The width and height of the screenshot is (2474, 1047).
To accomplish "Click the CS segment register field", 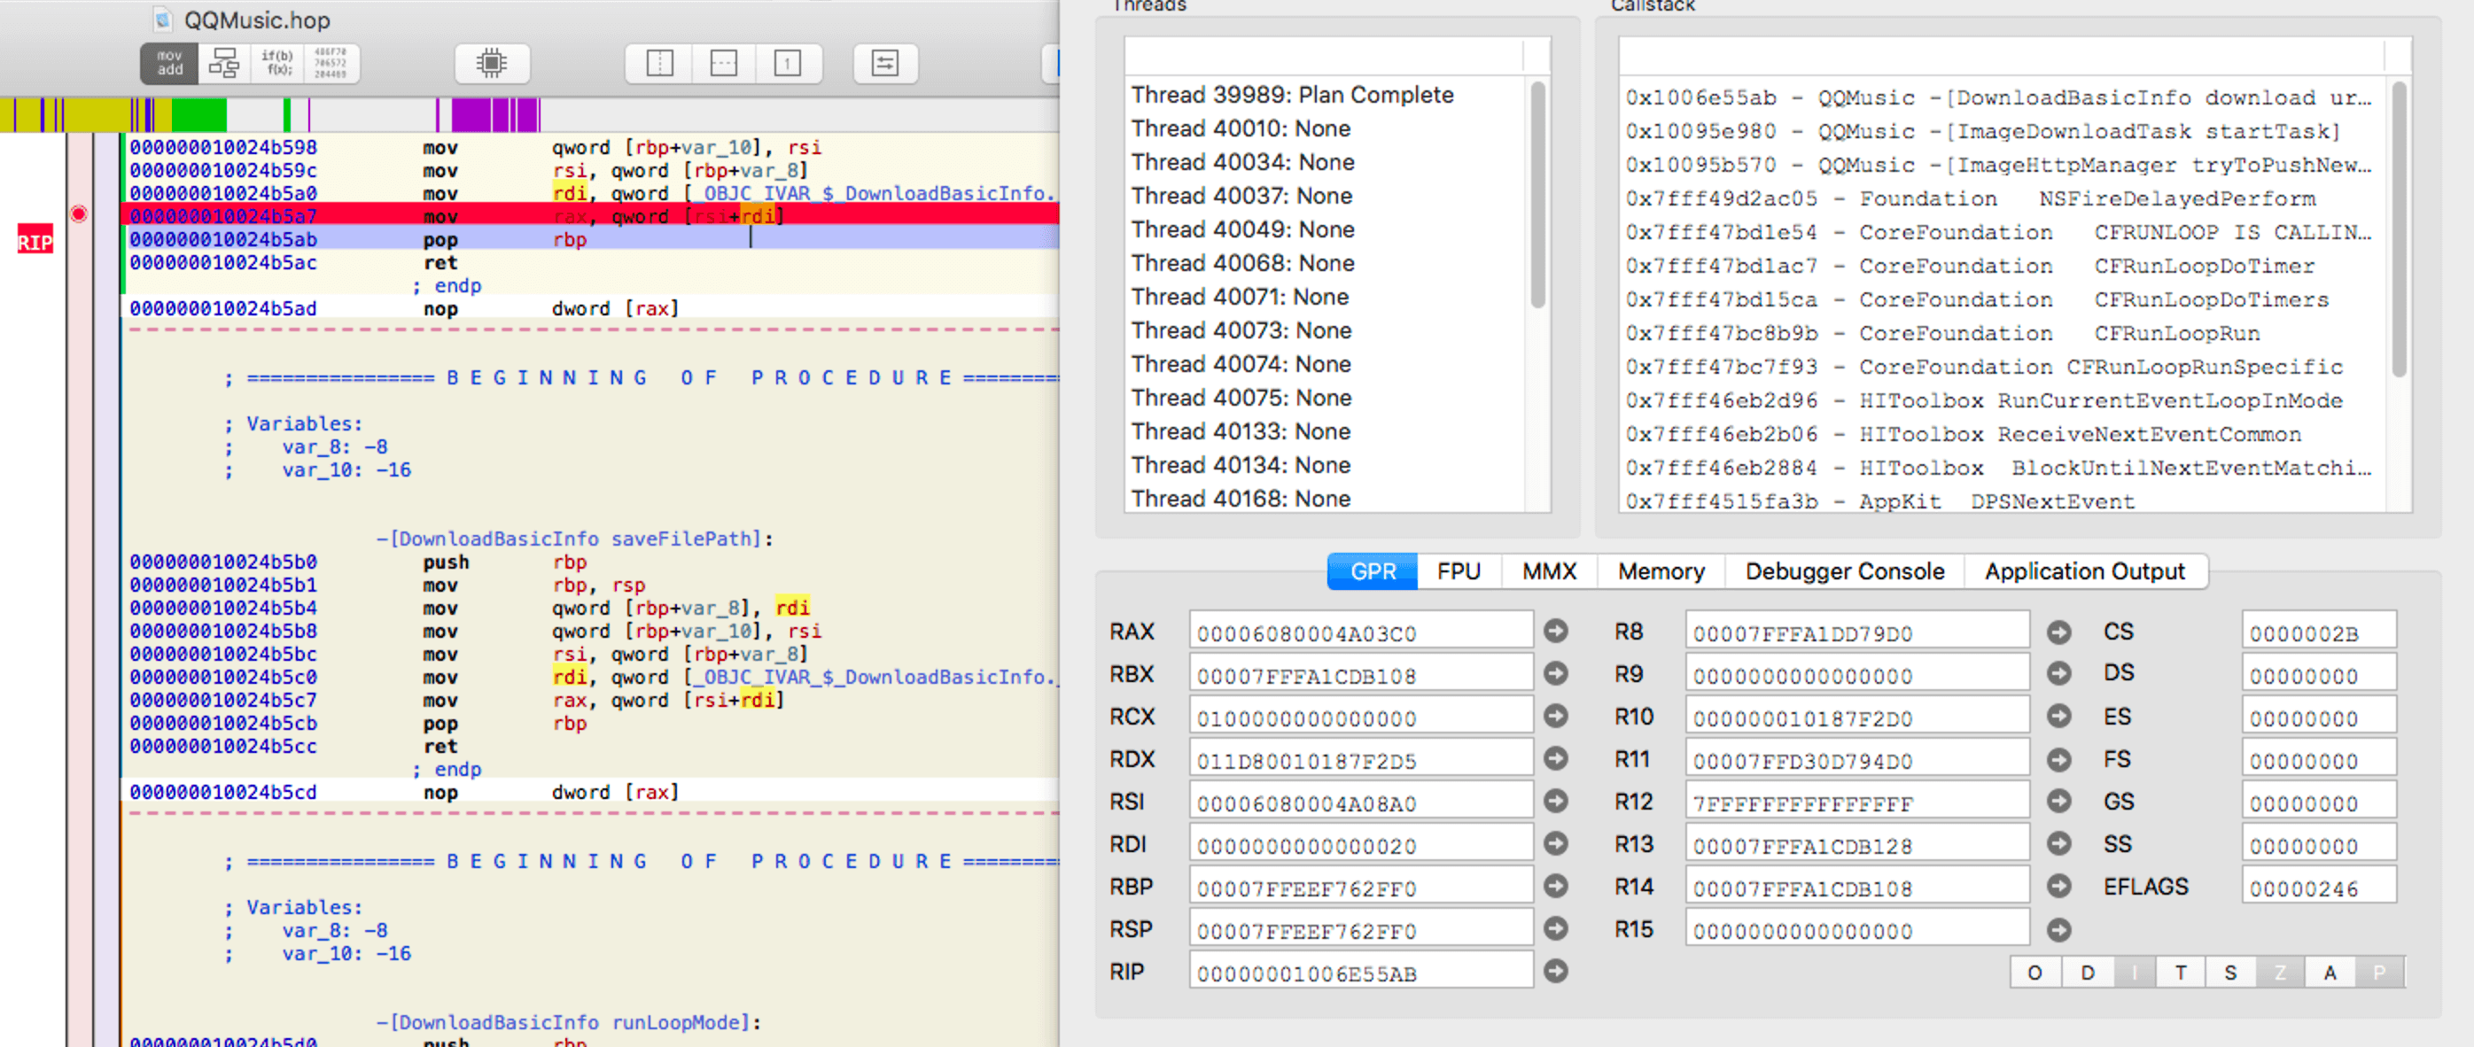I will pyautogui.click(x=2318, y=632).
